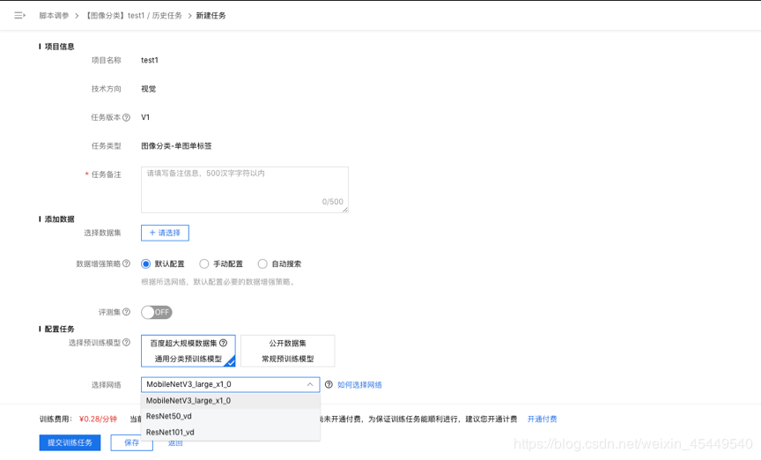Screen dimensions: 761x460
Task: Choose MobileNetV3_large_x1_0 from dropdown list
Action: pyautogui.click(x=230, y=401)
